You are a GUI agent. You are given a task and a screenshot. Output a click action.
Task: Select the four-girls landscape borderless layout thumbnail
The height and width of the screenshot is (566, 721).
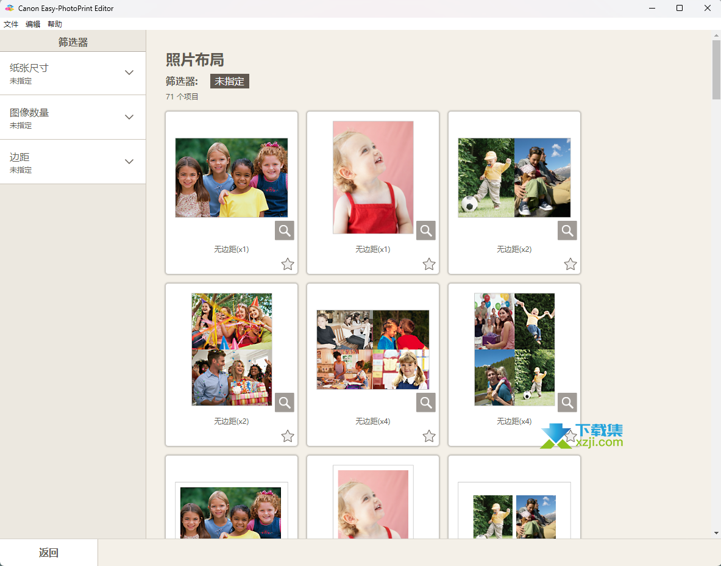232,177
